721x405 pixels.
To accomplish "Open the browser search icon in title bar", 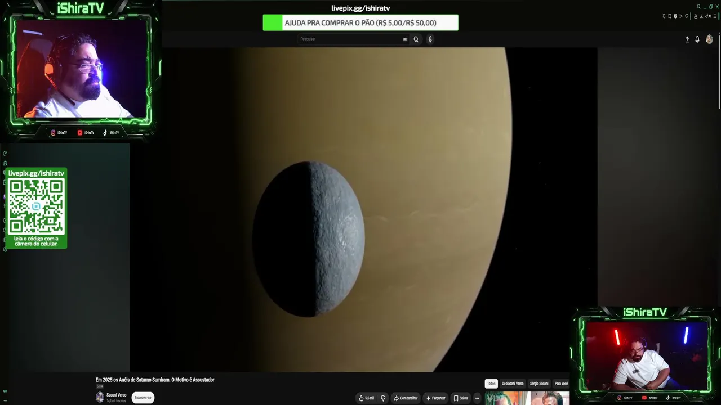I will [699, 7].
